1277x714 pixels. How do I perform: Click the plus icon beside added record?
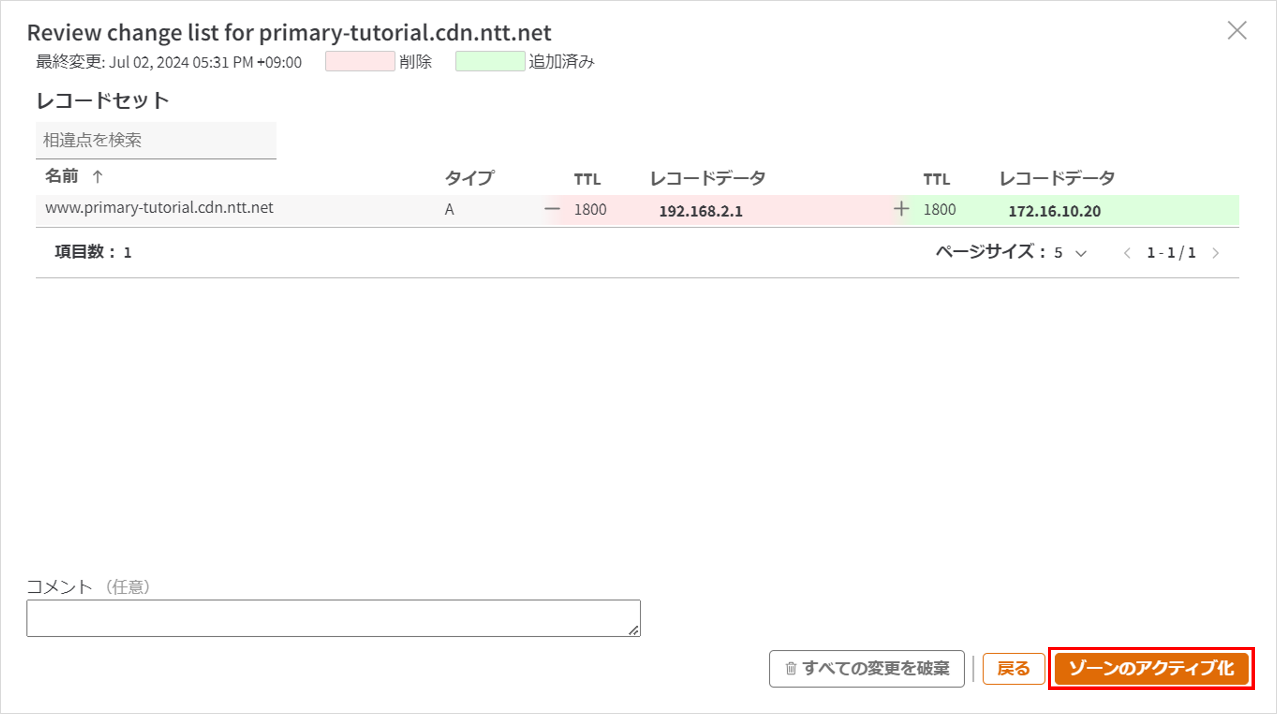click(901, 209)
